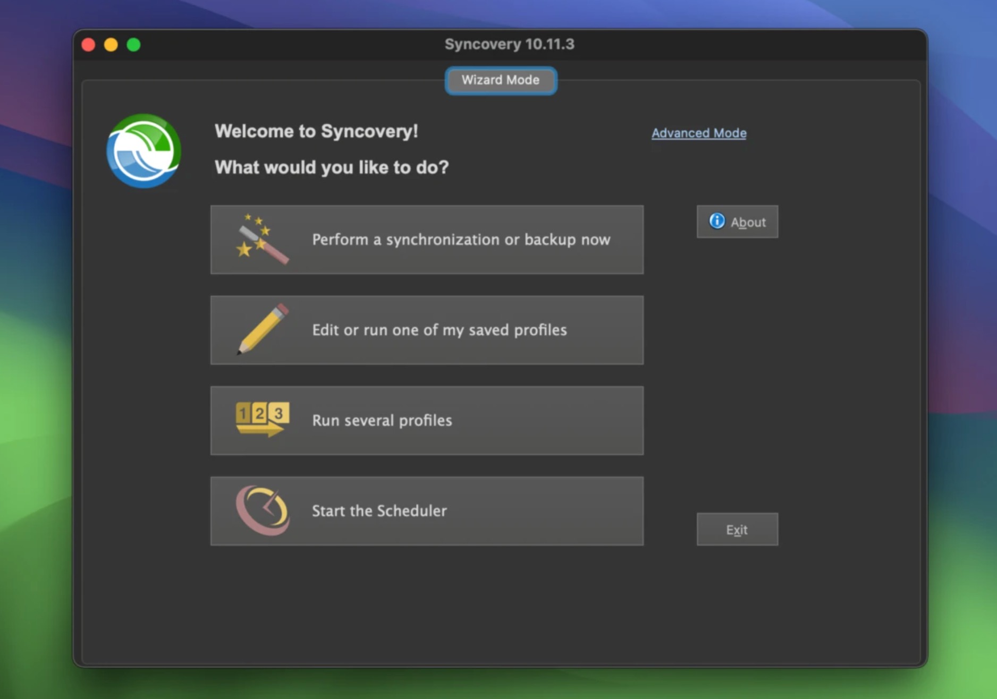Click the Syncovery 10.11.3 window title
The height and width of the screenshot is (699, 997).
tap(510, 44)
